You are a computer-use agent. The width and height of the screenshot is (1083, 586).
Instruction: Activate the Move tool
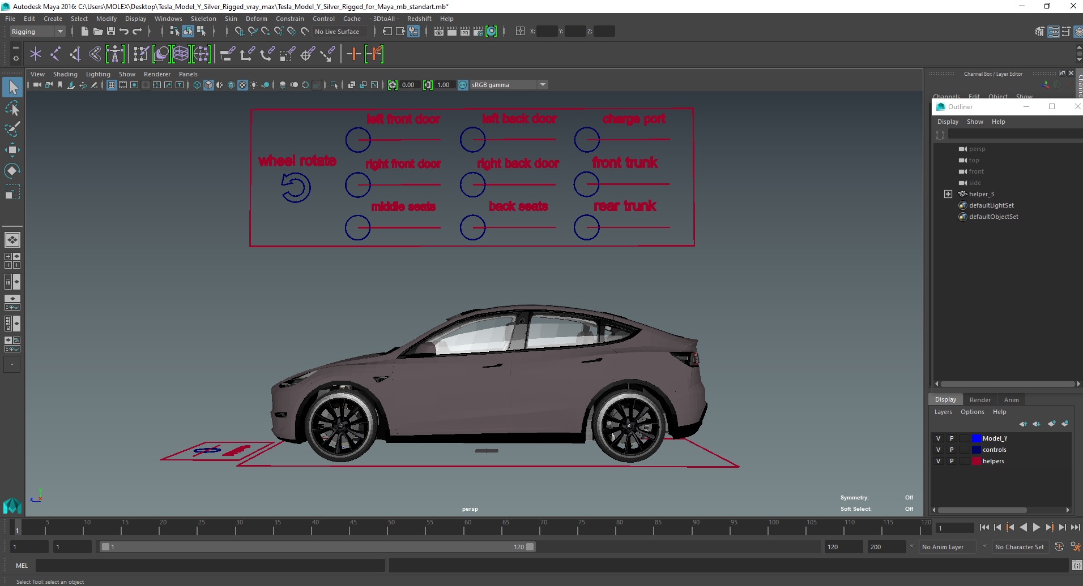coord(12,150)
